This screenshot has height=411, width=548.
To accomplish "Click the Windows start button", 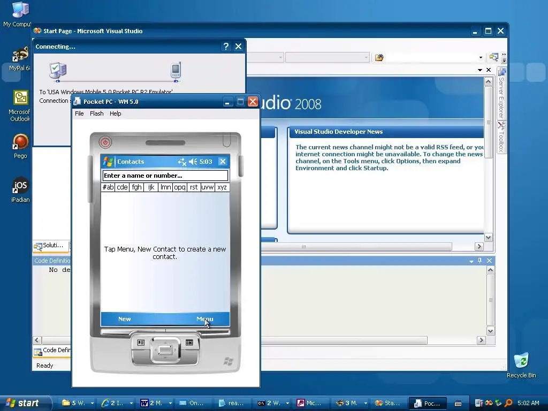I will pos(26,403).
